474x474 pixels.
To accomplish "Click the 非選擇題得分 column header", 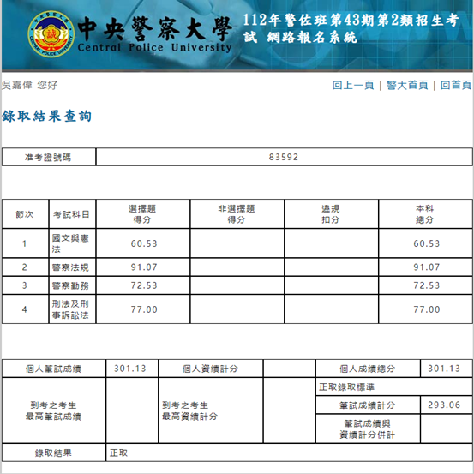I will click(x=237, y=214).
